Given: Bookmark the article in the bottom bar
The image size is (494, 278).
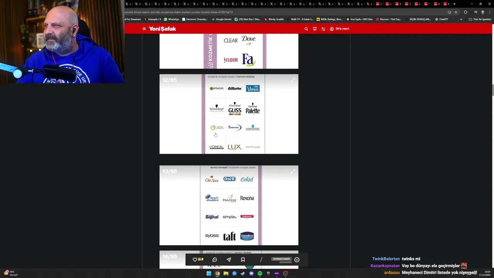Looking at the screenshot, I should coord(243,260).
